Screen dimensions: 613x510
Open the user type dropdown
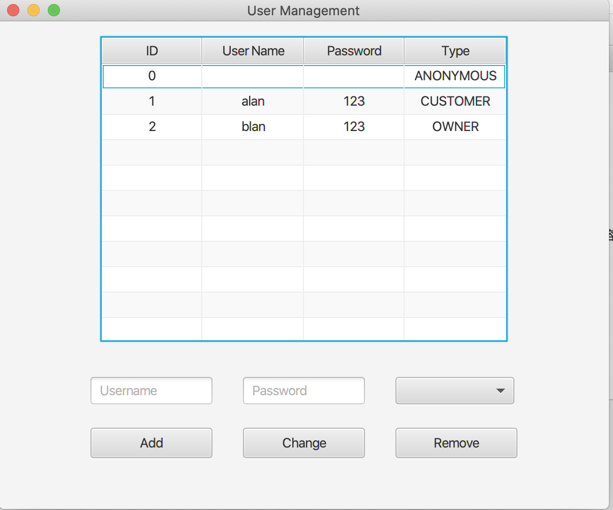(455, 391)
